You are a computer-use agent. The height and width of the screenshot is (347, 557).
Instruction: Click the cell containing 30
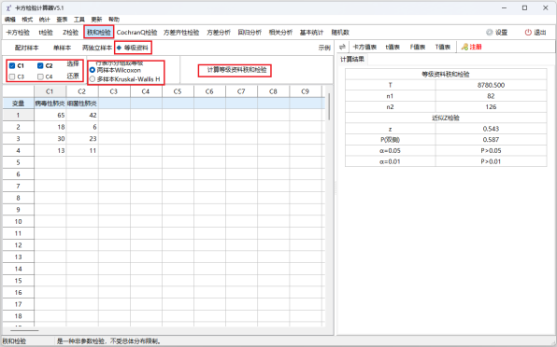(50, 139)
